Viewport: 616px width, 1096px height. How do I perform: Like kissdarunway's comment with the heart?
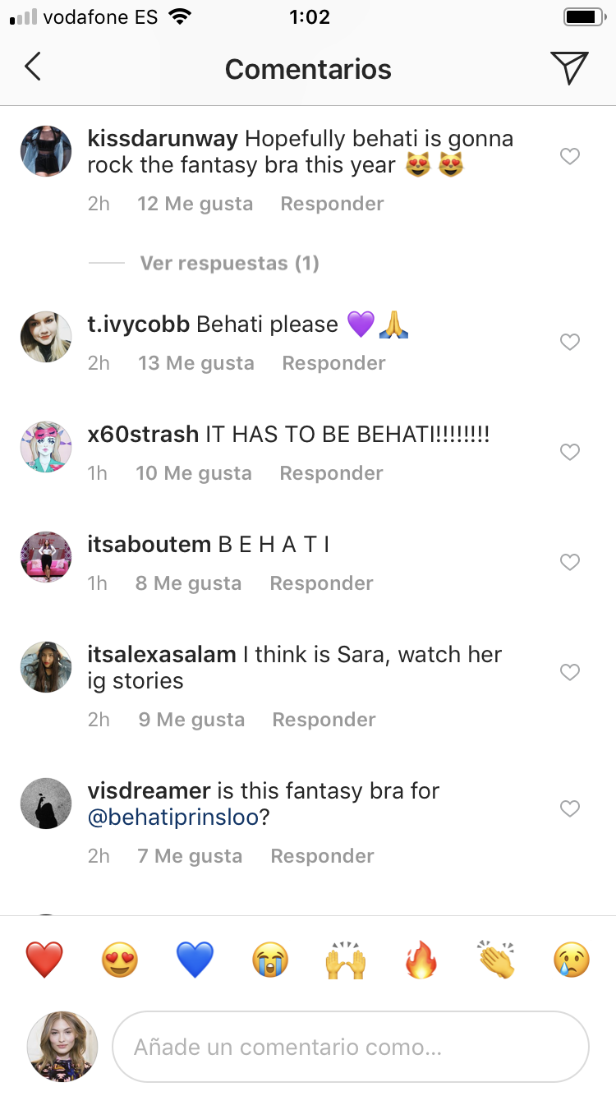tap(570, 156)
